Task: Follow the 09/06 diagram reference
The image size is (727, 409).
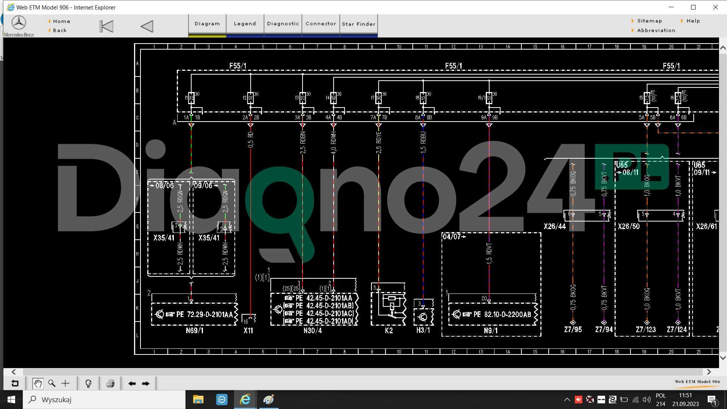Action: coord(206,186)
